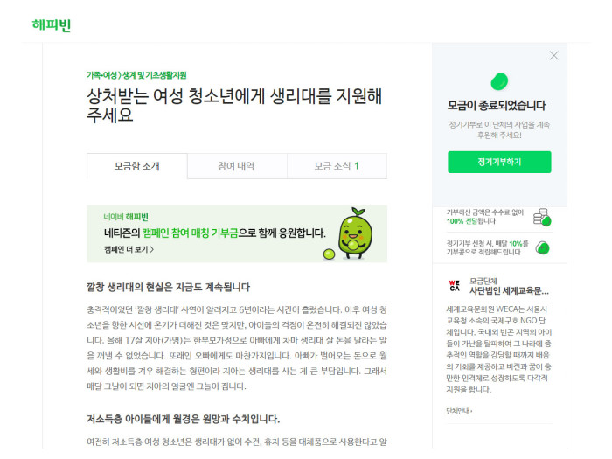
Task: Click the green bean mascot character in banner
Action: (354, 233)
